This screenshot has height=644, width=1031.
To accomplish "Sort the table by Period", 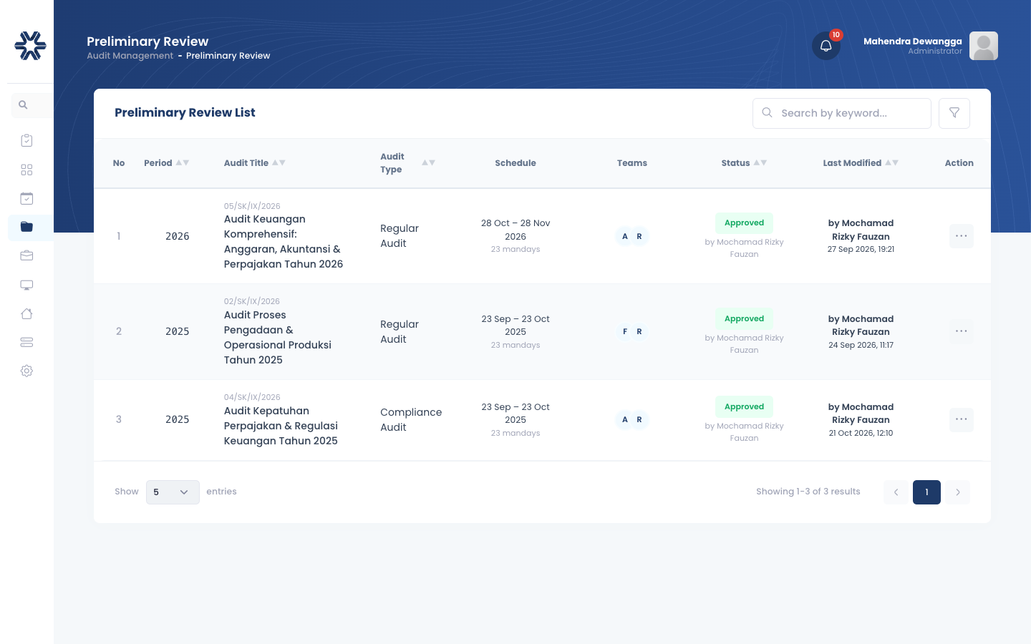I will pos(183,163).
